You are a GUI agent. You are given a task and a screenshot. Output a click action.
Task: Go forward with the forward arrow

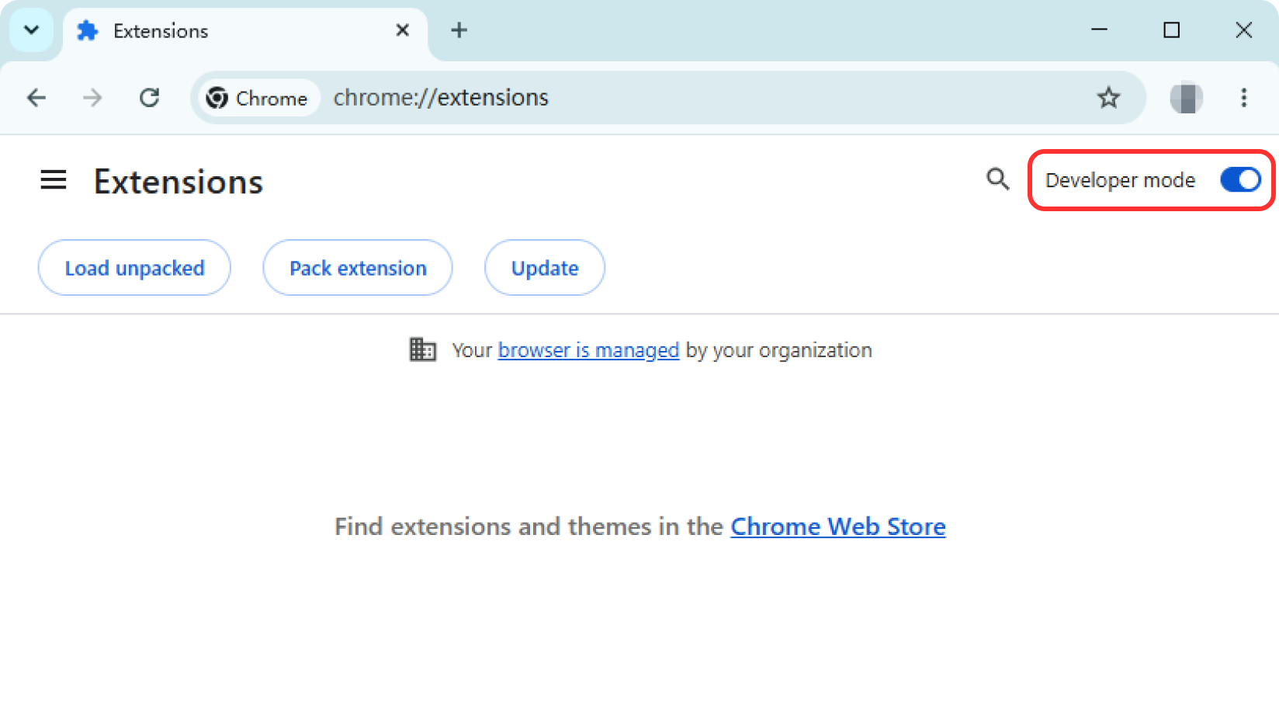[x=92, y=98]
